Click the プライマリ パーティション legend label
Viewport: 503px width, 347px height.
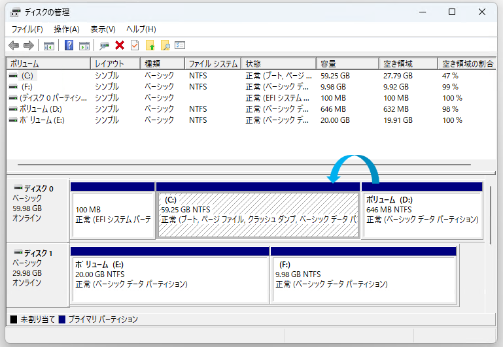(x=103, y=320)
